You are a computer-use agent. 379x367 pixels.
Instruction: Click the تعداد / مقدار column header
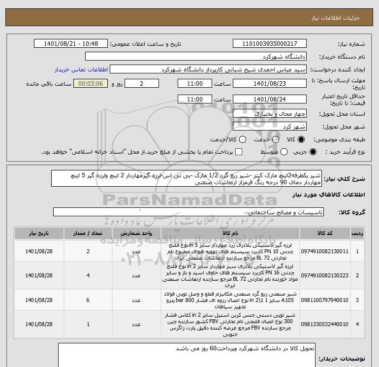tap(88, 233)
